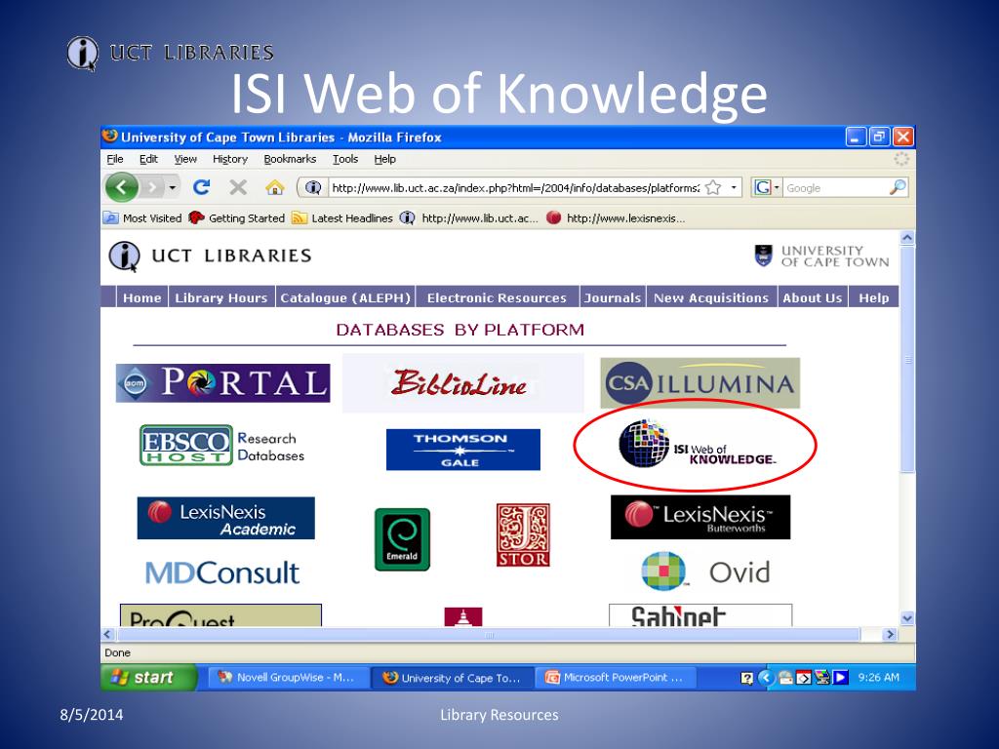Image resolution: width=999 pixels, height=749 pixels.
Task: Open the Emerald logo
Action: pos(402,539)
